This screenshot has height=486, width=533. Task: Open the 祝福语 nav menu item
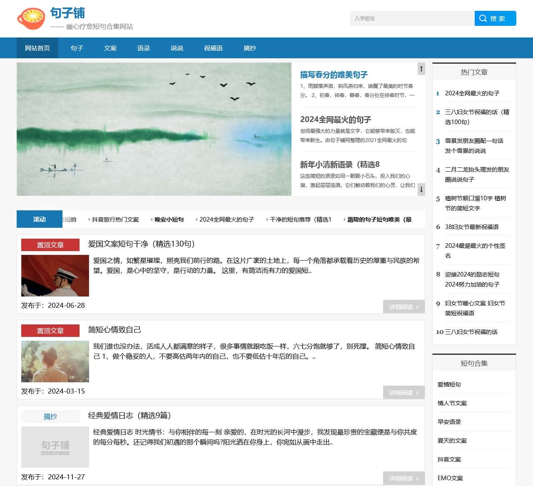point(213,48)
